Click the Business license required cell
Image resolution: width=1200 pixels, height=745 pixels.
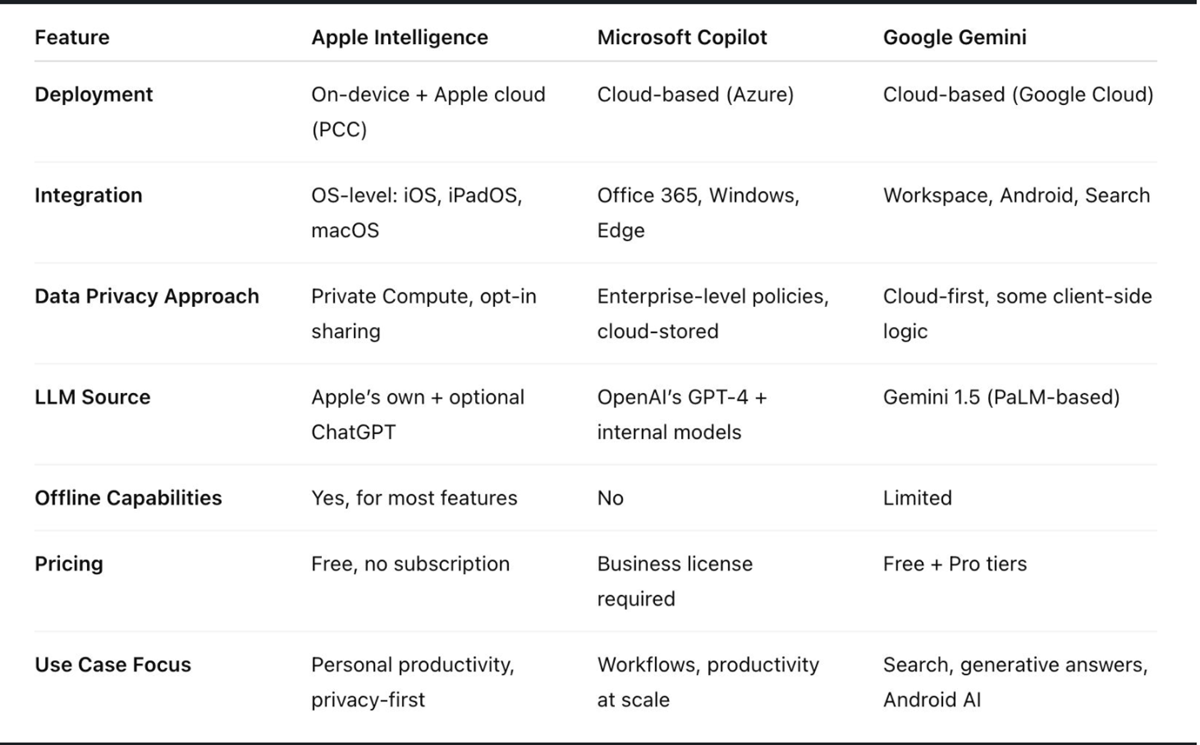tap(674, 581)
